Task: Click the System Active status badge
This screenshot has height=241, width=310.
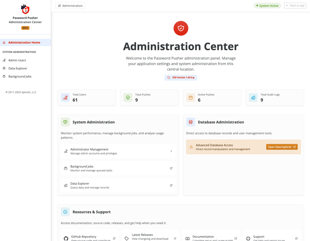Action: click(267, 5)
